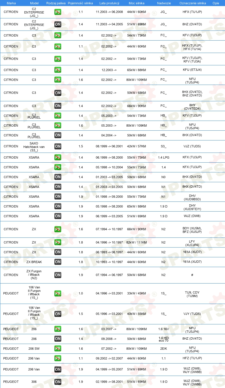Screen dimensions: 225x388
Task: Click the PB icon in the ZX LFY (XU7JP4) row
Action: click(58, 242)
